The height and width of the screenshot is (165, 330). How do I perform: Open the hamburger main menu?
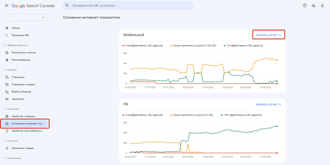click(x=7, y=6)
